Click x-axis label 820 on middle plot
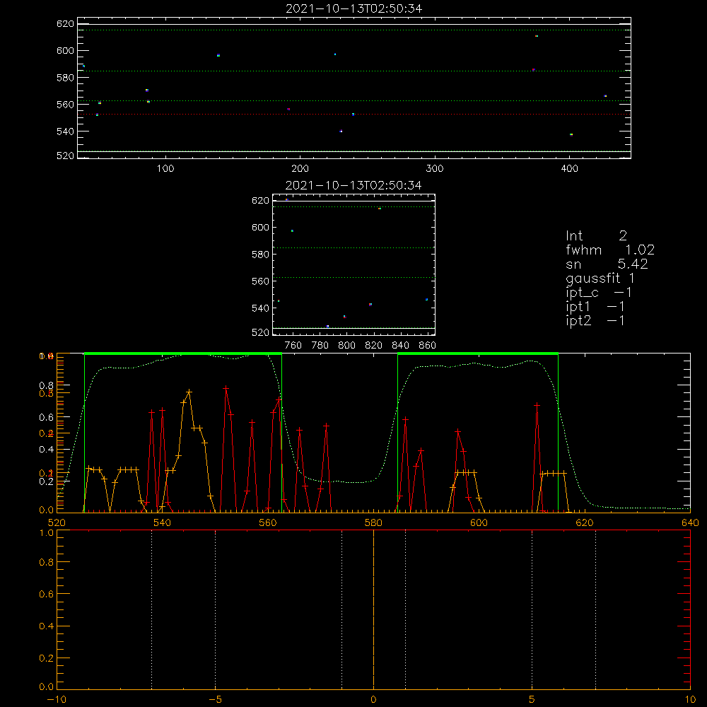Image resolution: width=707 pixels, height=707 pixels. [374, 346]
